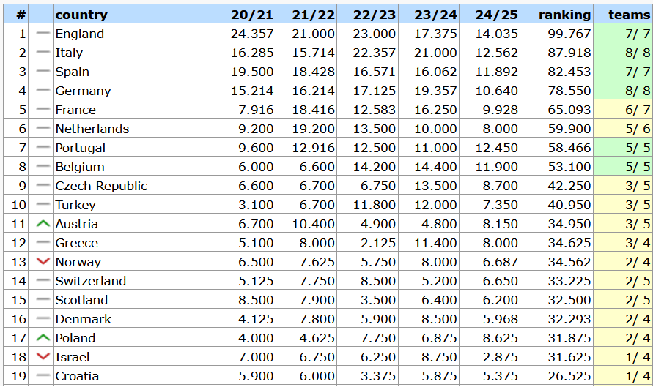Click the '24/25' season column header
Viewport: 653px width, 387px height.
497,15
